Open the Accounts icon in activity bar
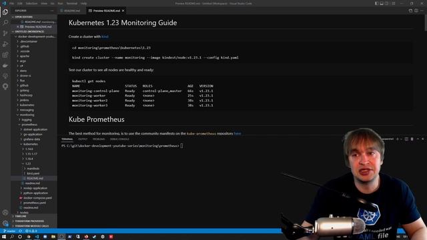427x240 pixels. pos(5,213)
